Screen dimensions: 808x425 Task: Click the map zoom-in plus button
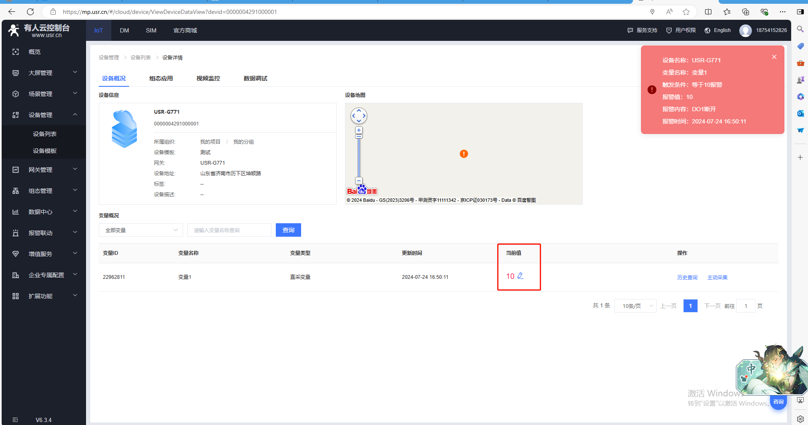tap(359, 130)
